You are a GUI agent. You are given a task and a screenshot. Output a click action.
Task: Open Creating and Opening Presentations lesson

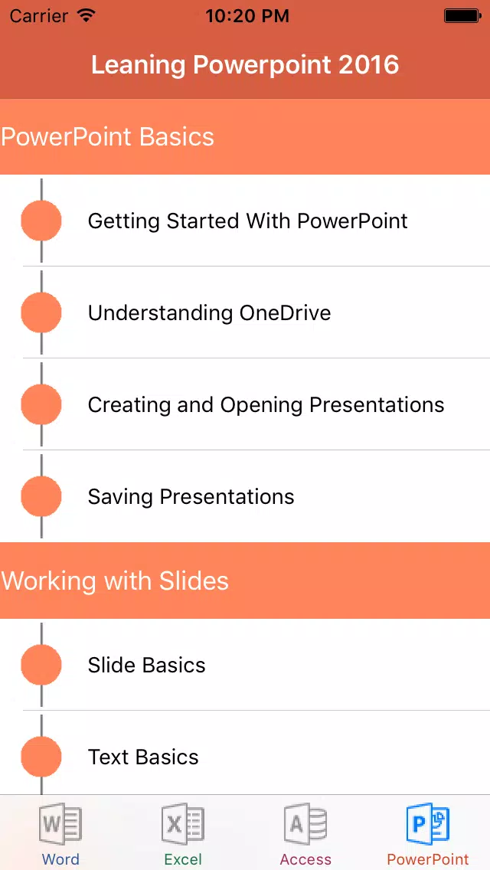(245, 404)
